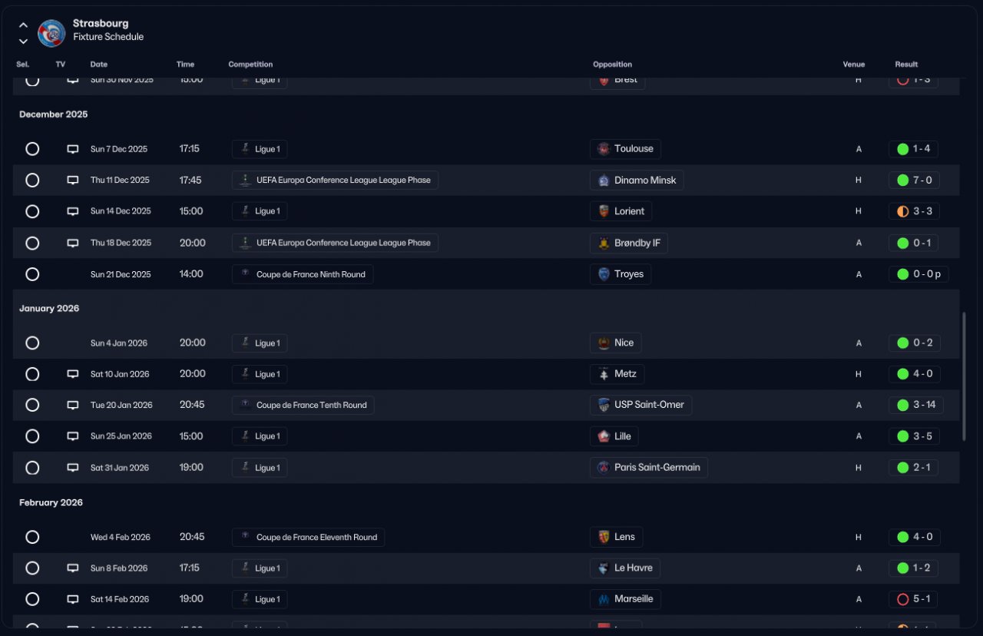Click the Dinamo Minsk club badge icon
This screenshot has height=636, width=983.
[604, 181]
